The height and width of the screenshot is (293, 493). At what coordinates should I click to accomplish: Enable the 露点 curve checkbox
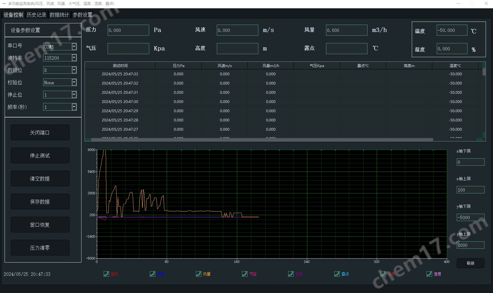point(337,274)
